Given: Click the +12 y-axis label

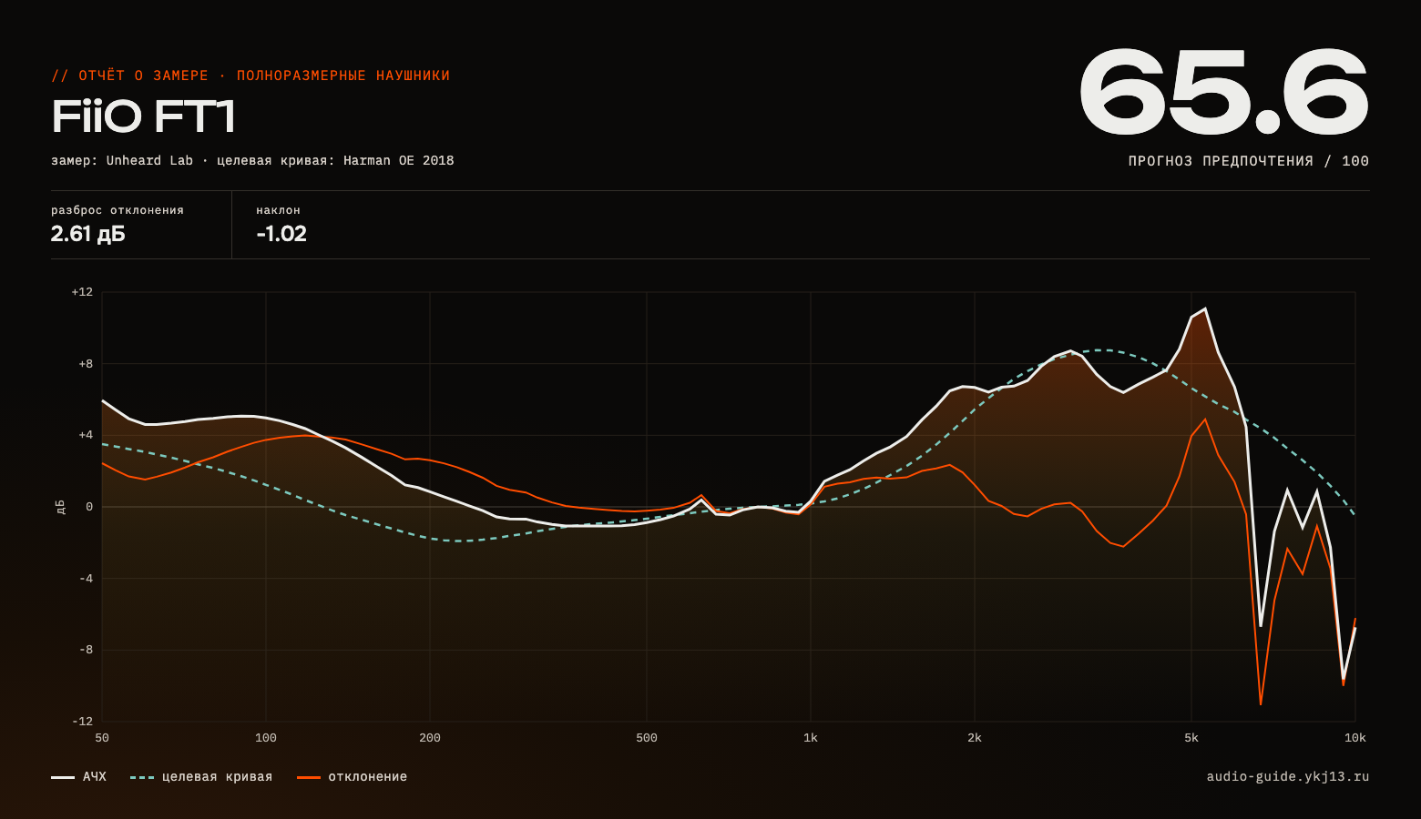Looking at the screenshot, I should pos(82,292).
